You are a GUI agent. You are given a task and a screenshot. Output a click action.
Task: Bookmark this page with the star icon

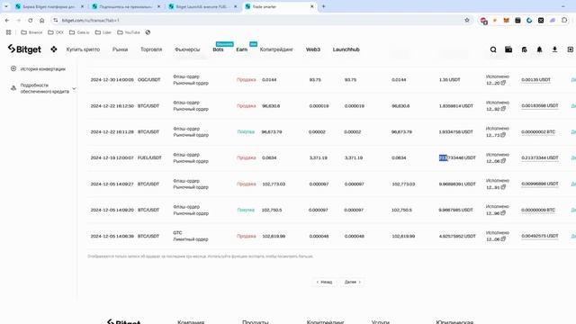(x=467, y=20)
